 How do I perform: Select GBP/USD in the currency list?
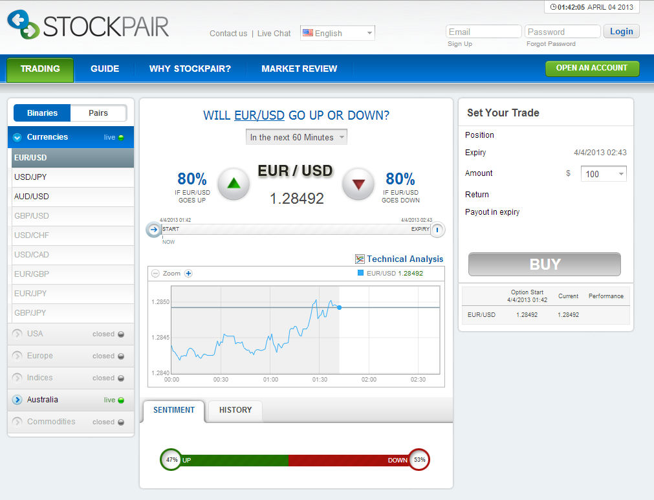pos(72,216)
